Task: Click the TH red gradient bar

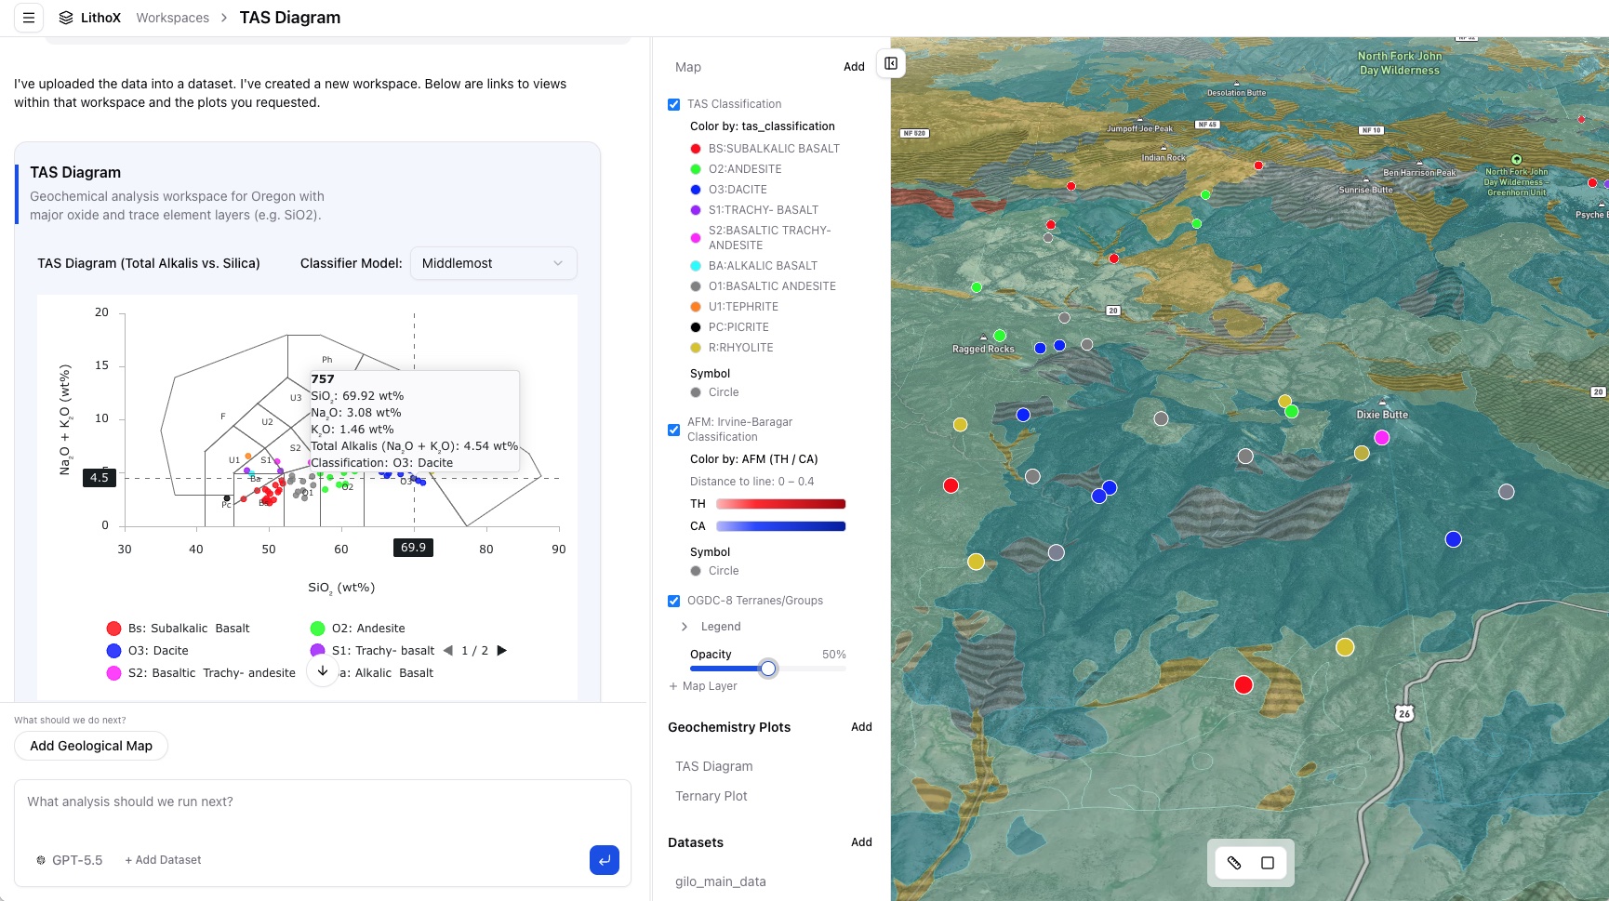Action: click(780, 504)
